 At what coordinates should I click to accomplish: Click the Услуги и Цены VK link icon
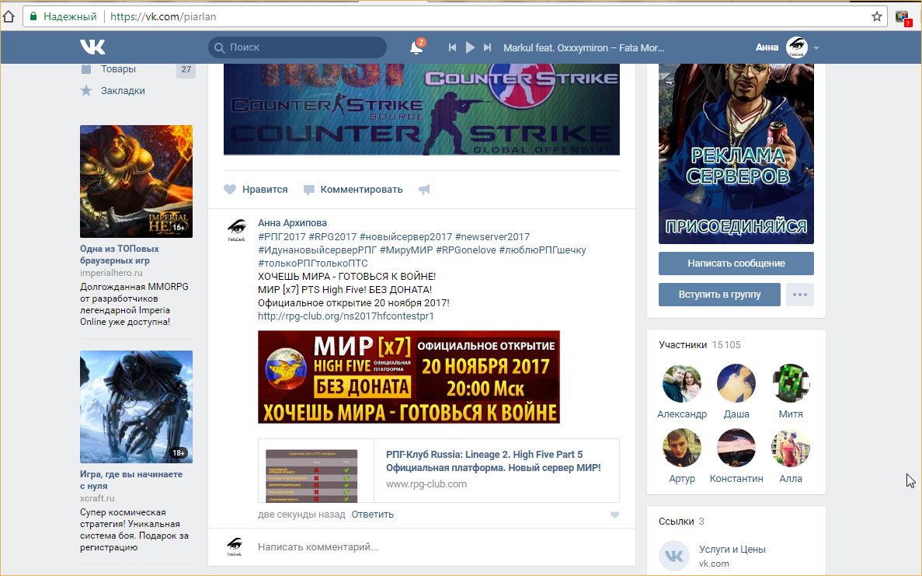pyautogui.click(x=674, y=556)
